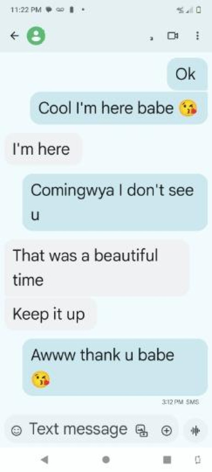The height and width of the screenshot is (472, 212).
Task: Tap the Android back navigation triangle
Action: (x=44, y=460)
